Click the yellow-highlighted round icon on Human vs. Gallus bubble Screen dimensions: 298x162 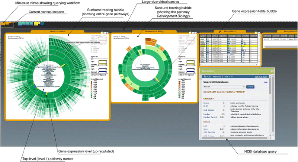[102, 33]
